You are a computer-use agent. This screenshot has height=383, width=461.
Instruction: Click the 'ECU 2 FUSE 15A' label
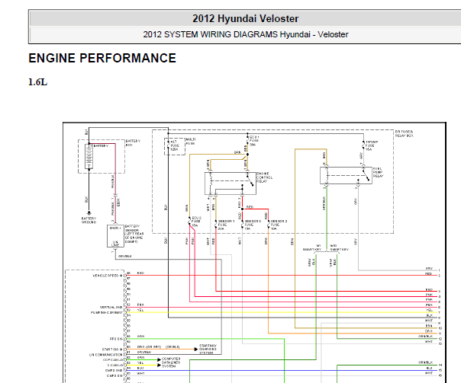pos(196,222)
